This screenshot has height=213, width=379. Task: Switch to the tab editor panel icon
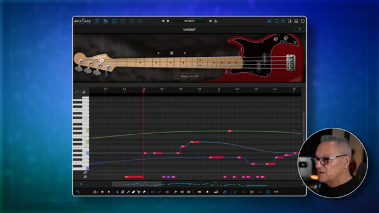point(105,21)
